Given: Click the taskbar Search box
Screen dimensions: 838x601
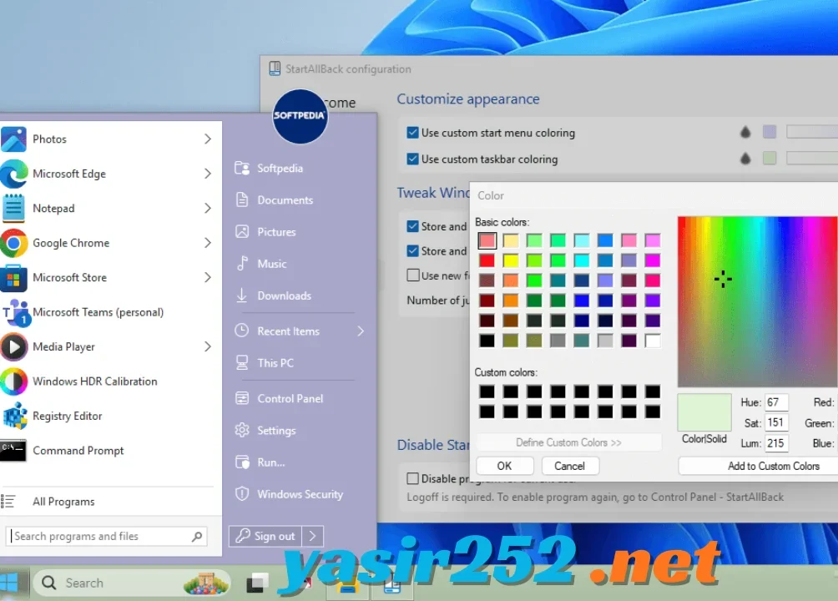Looking at the screenshot, I should tap(132, 583).
